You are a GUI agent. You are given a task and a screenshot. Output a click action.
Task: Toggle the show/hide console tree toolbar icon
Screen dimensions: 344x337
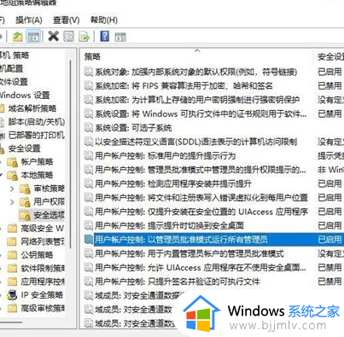coord(33,37)
